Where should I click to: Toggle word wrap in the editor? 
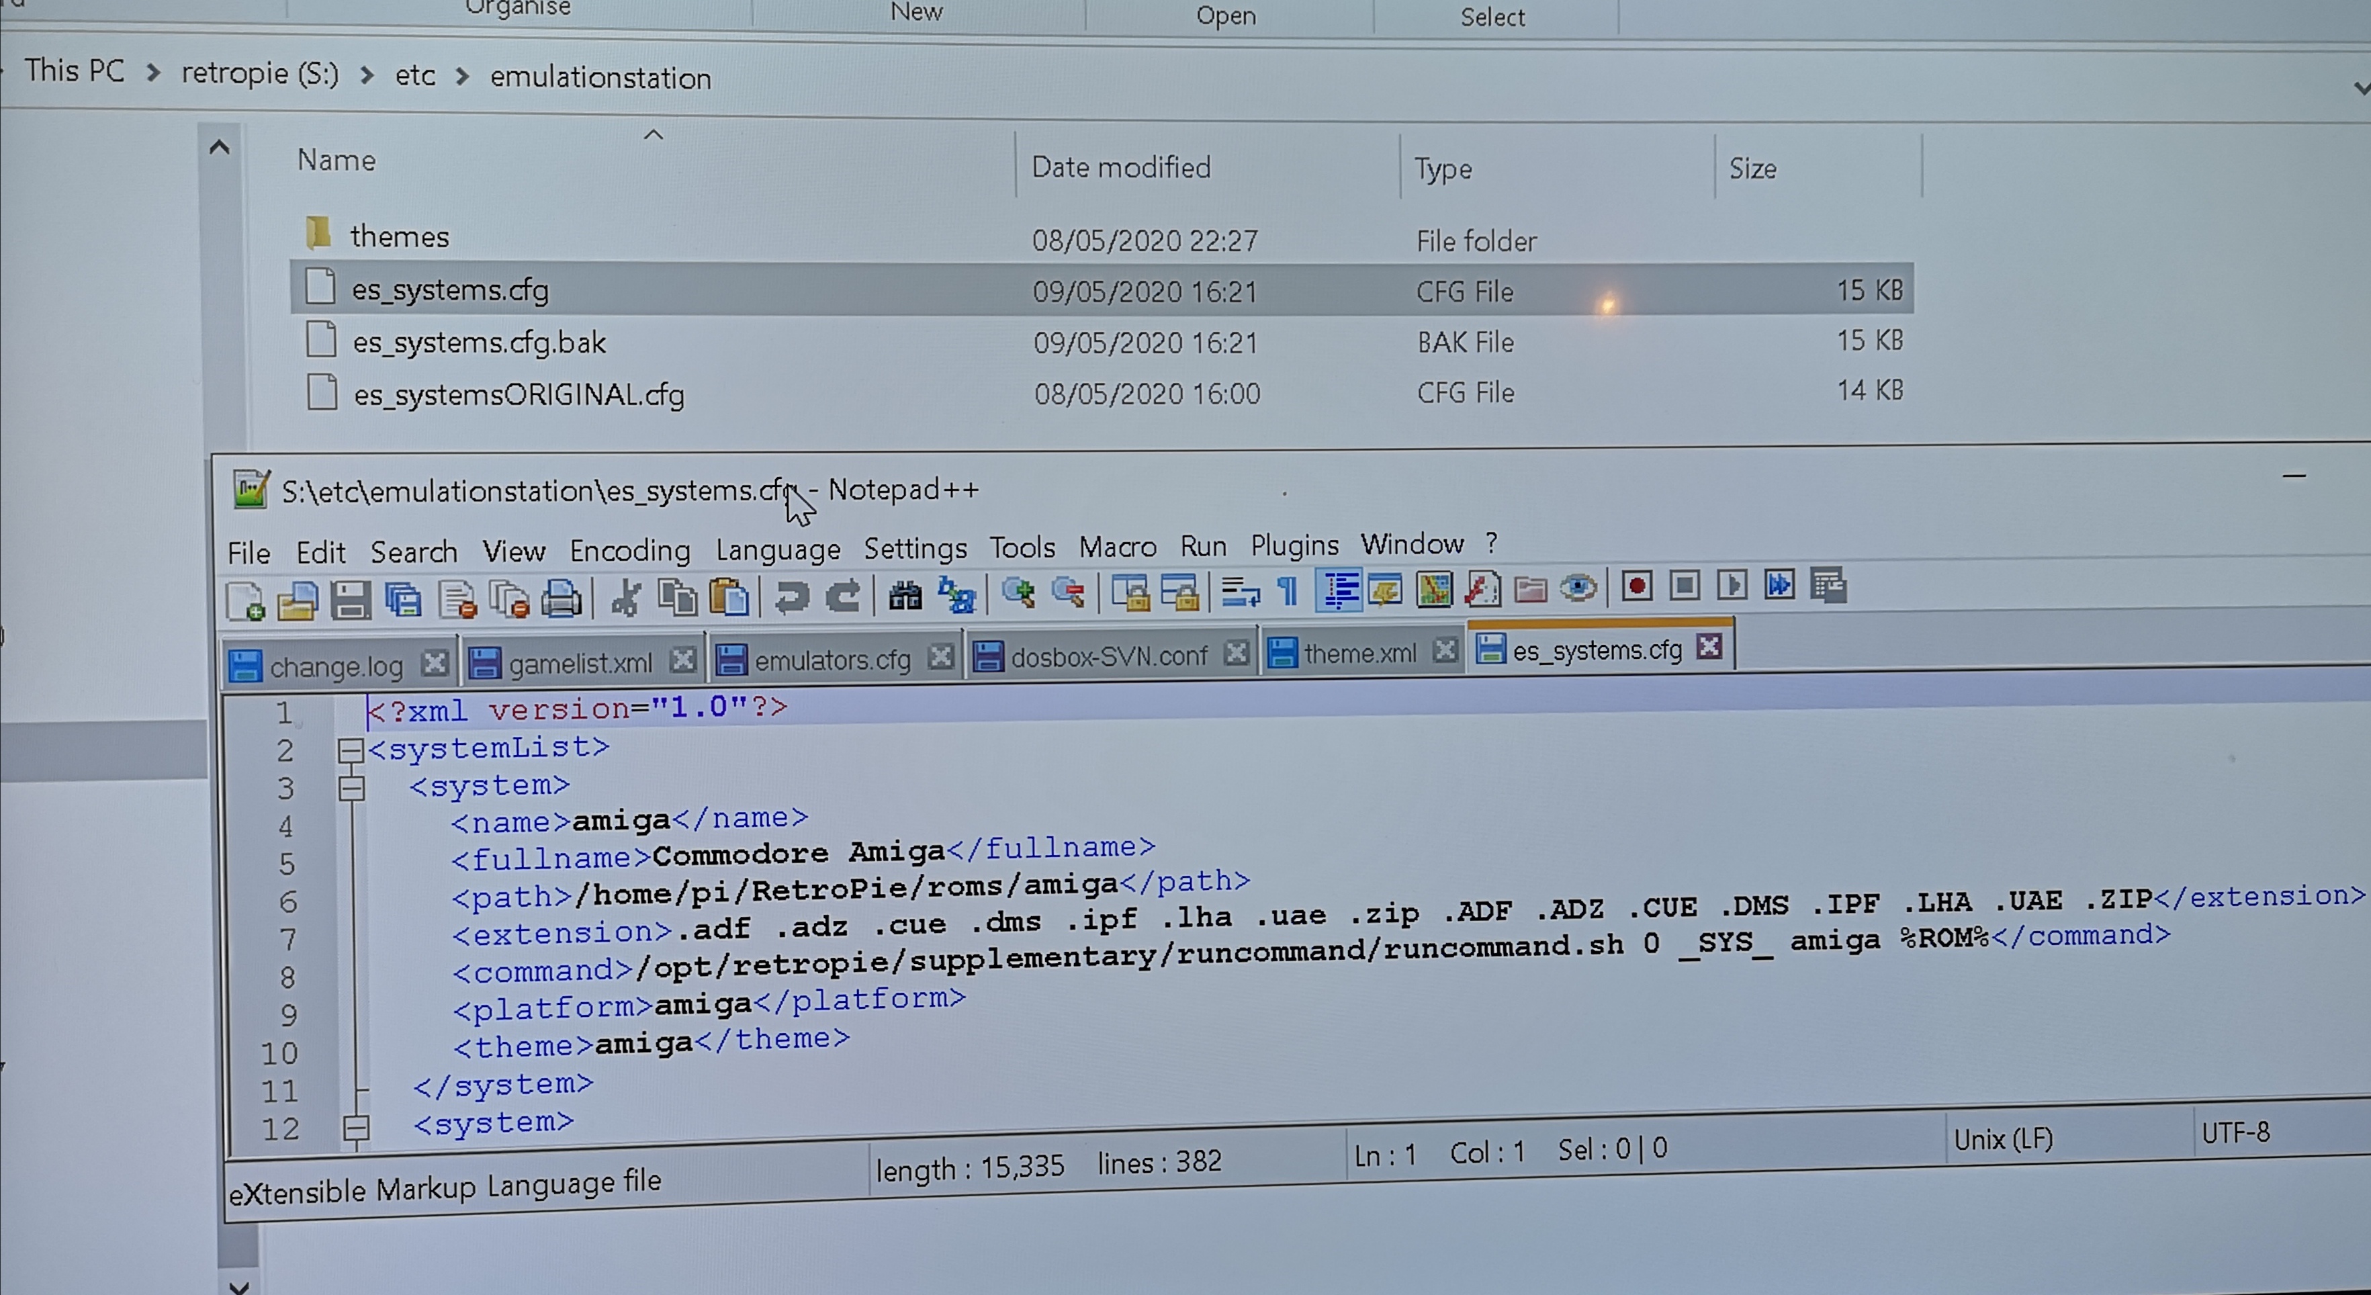point(1241,591)
